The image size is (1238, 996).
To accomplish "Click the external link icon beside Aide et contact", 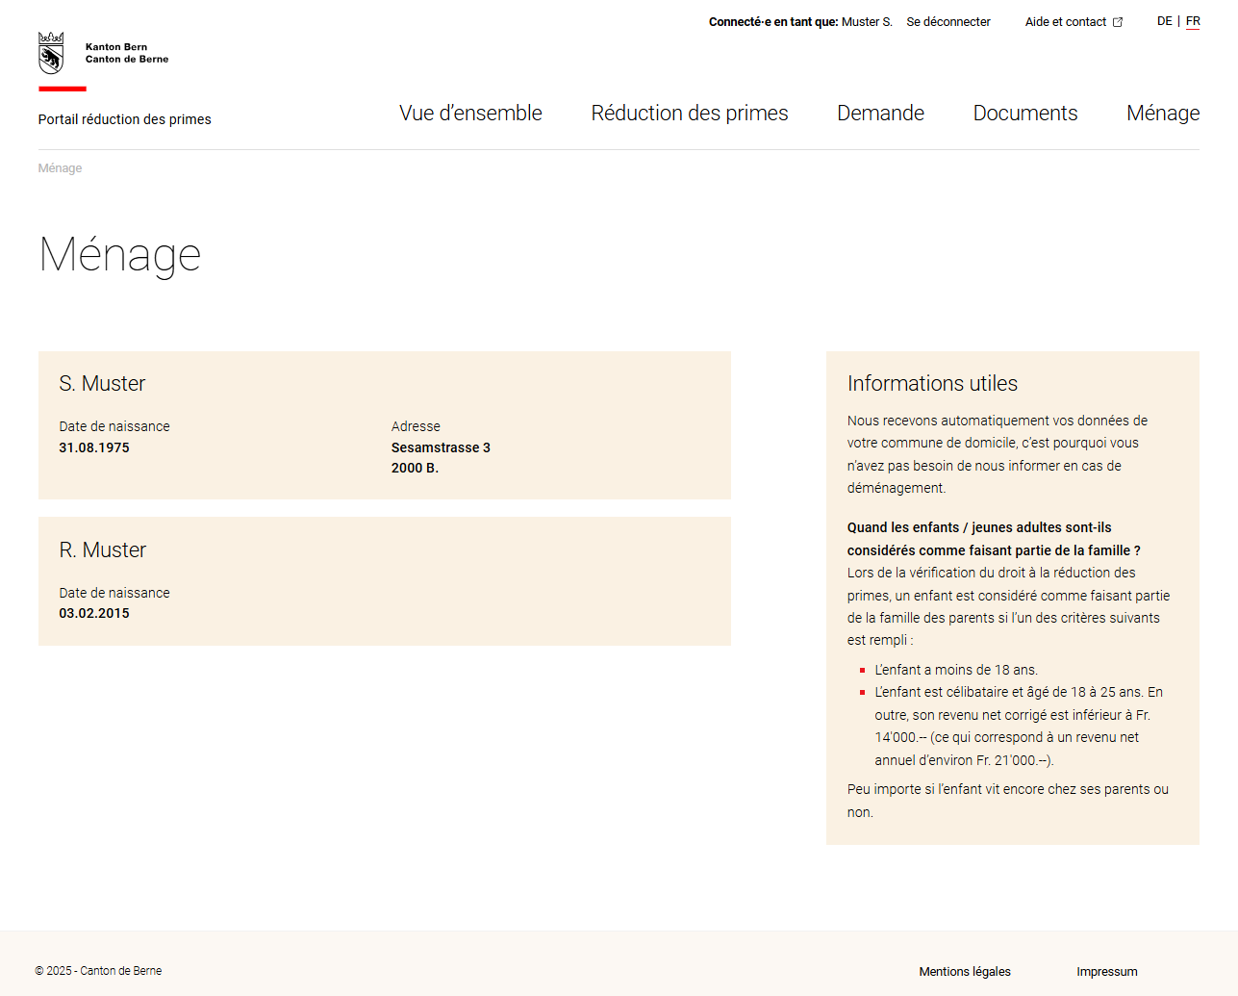I will (x=1118, y=22).
